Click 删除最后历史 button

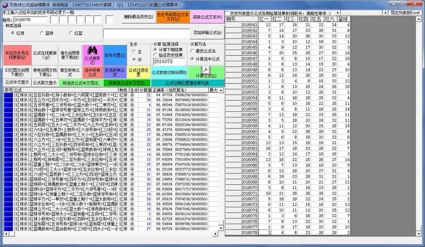click(138, 17)
